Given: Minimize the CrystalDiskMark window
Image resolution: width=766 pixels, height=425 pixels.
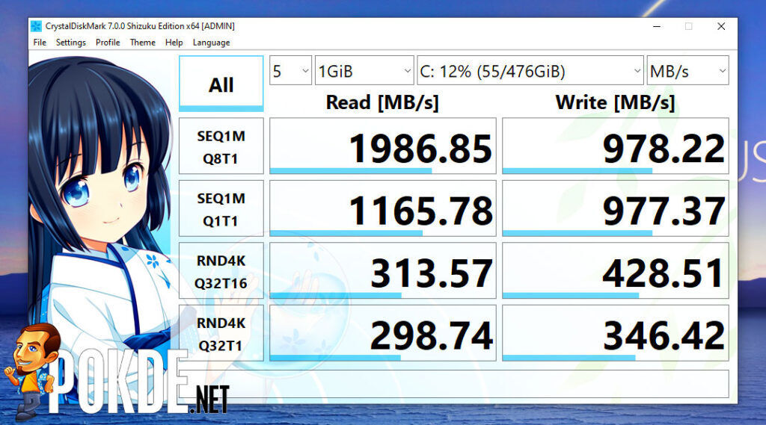Looking at the screenshot, I should point(657,26).
